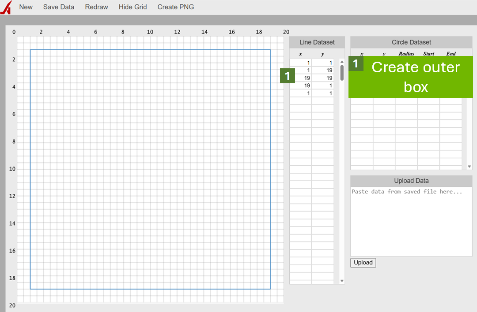
Task: Select the cell containing 19 in Line Dataset
Action: [x=307, y=78]
